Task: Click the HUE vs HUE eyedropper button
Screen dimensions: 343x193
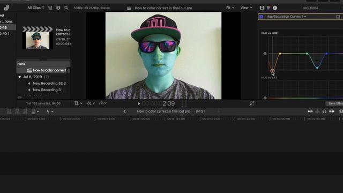Action: [265, 54]
